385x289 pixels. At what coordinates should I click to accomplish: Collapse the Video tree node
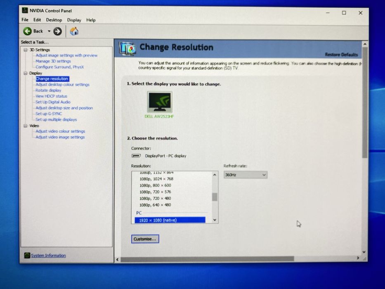[x=25, y=126]
